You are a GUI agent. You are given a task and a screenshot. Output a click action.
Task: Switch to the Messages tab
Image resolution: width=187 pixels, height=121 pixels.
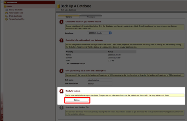pyautogui.click(x=91, y=17)
